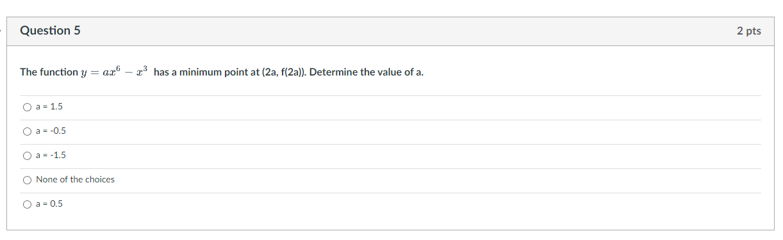Click the "a = -0.5" answer label text

pyautogui.click(x=51, y=131)
